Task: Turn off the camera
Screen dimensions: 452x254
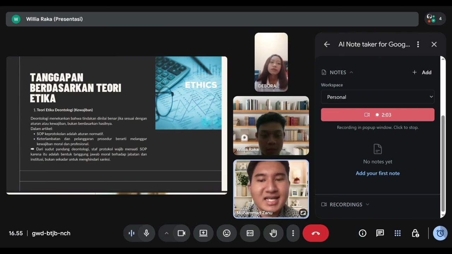Action: tap(182, 233)
